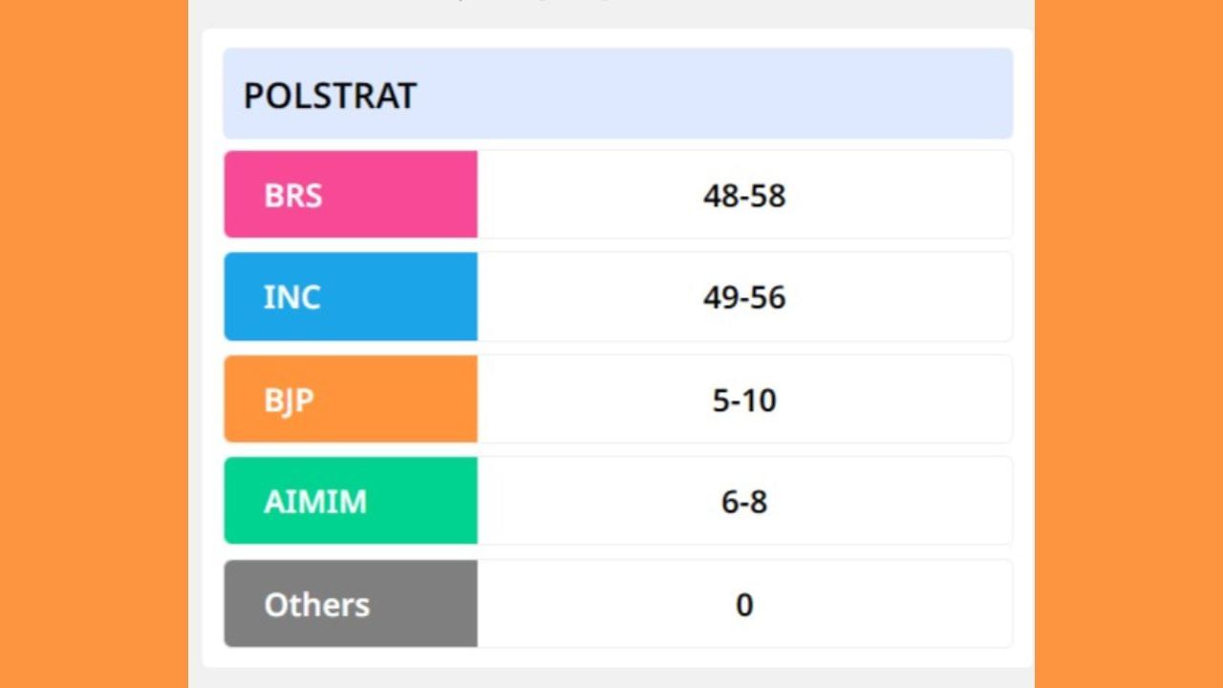Click the 0 value in Others row
Viewport: 1223px width, 688px height.
pos(744,605)
